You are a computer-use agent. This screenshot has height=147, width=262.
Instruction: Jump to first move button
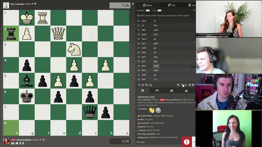tap(178, 85)
